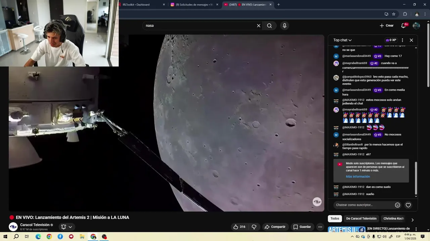Click the Compartir share button

coord(275,227)
